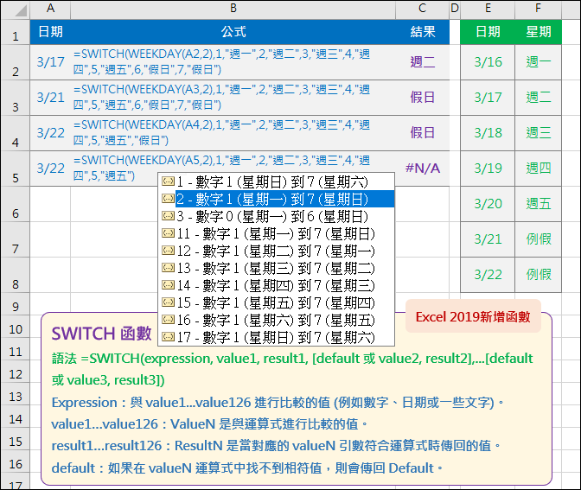Select row 9 header

click(x=16, y=304)
